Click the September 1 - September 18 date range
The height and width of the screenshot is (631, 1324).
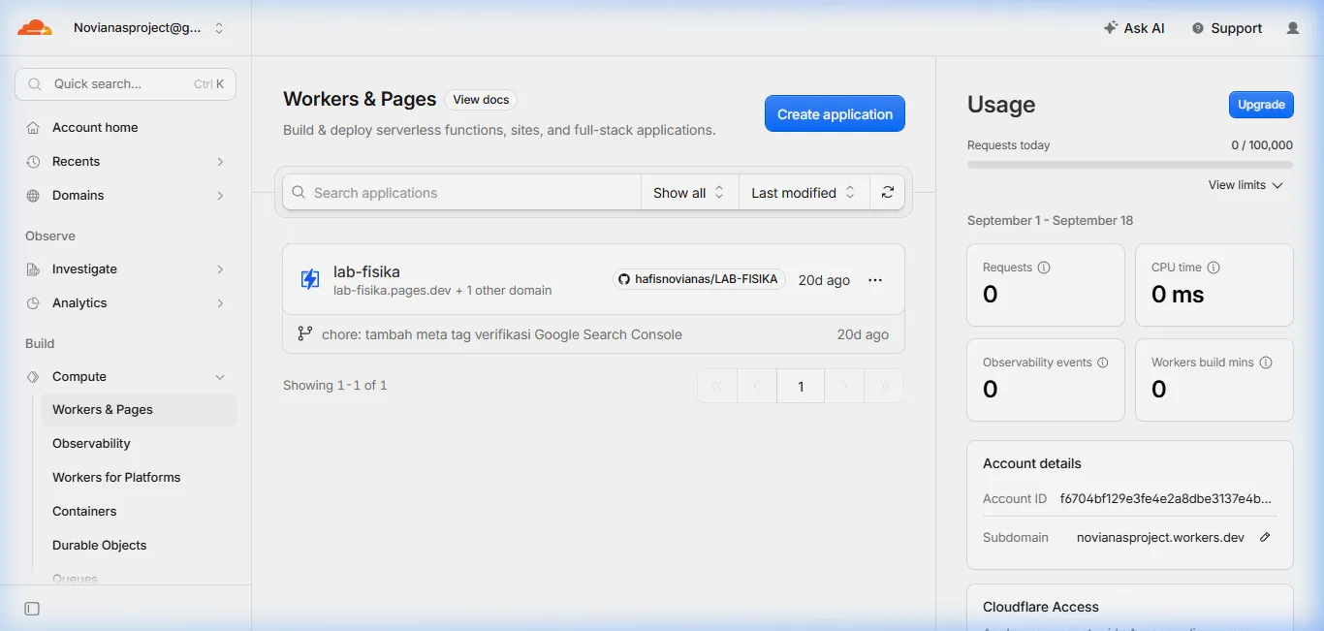pyautogui.click(x=1050, y=221)
